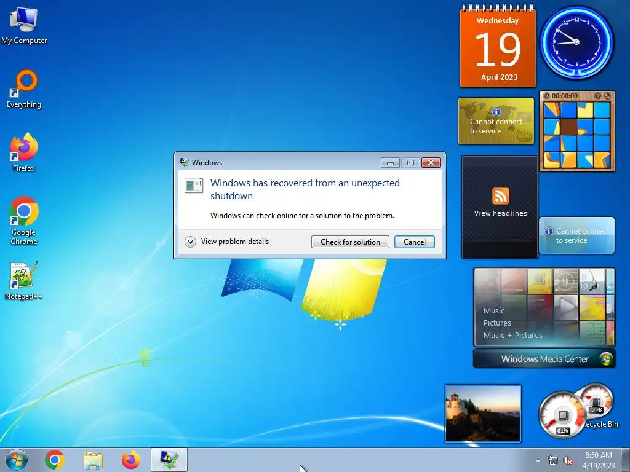Open the My Computer desktop icon
This screenshot has height=472, width=630.
pyautogui.click(x=24, y=25)
